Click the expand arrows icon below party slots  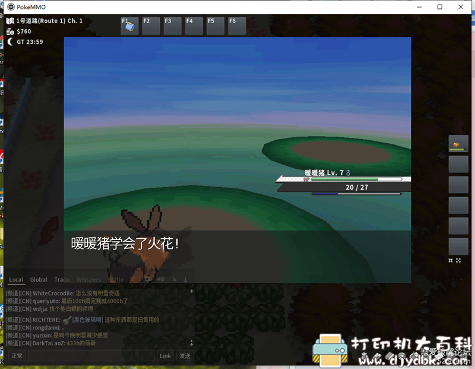458,260
